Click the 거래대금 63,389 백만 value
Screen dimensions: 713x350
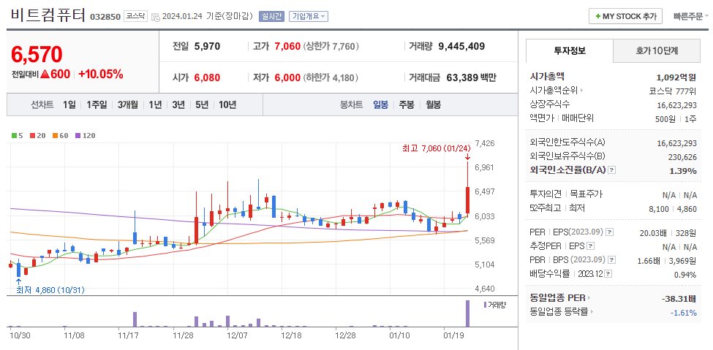[x=472, y=77]
